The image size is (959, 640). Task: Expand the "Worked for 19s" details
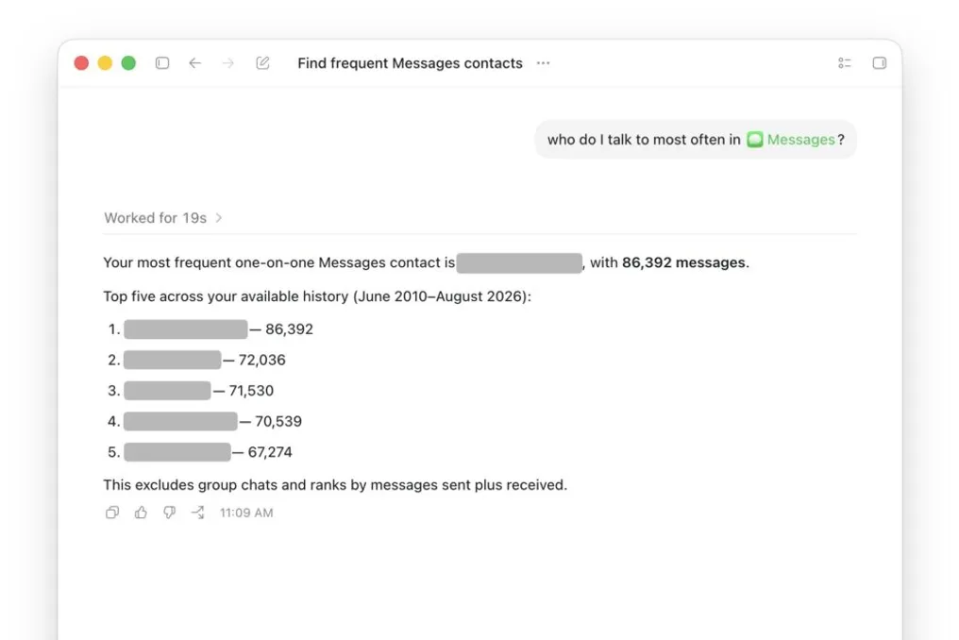[162, 218]
